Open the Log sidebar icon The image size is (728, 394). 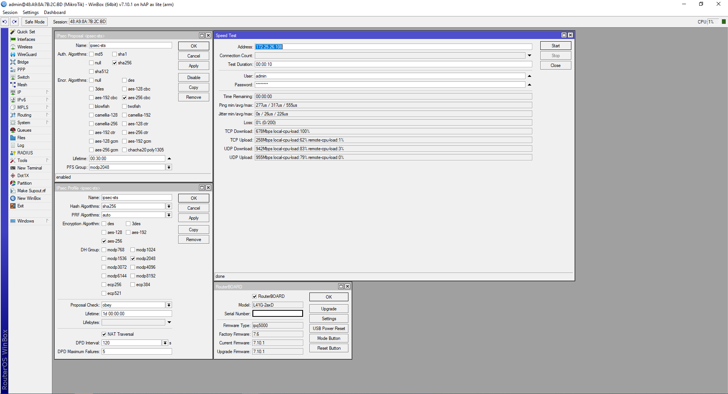pos(13,145)
